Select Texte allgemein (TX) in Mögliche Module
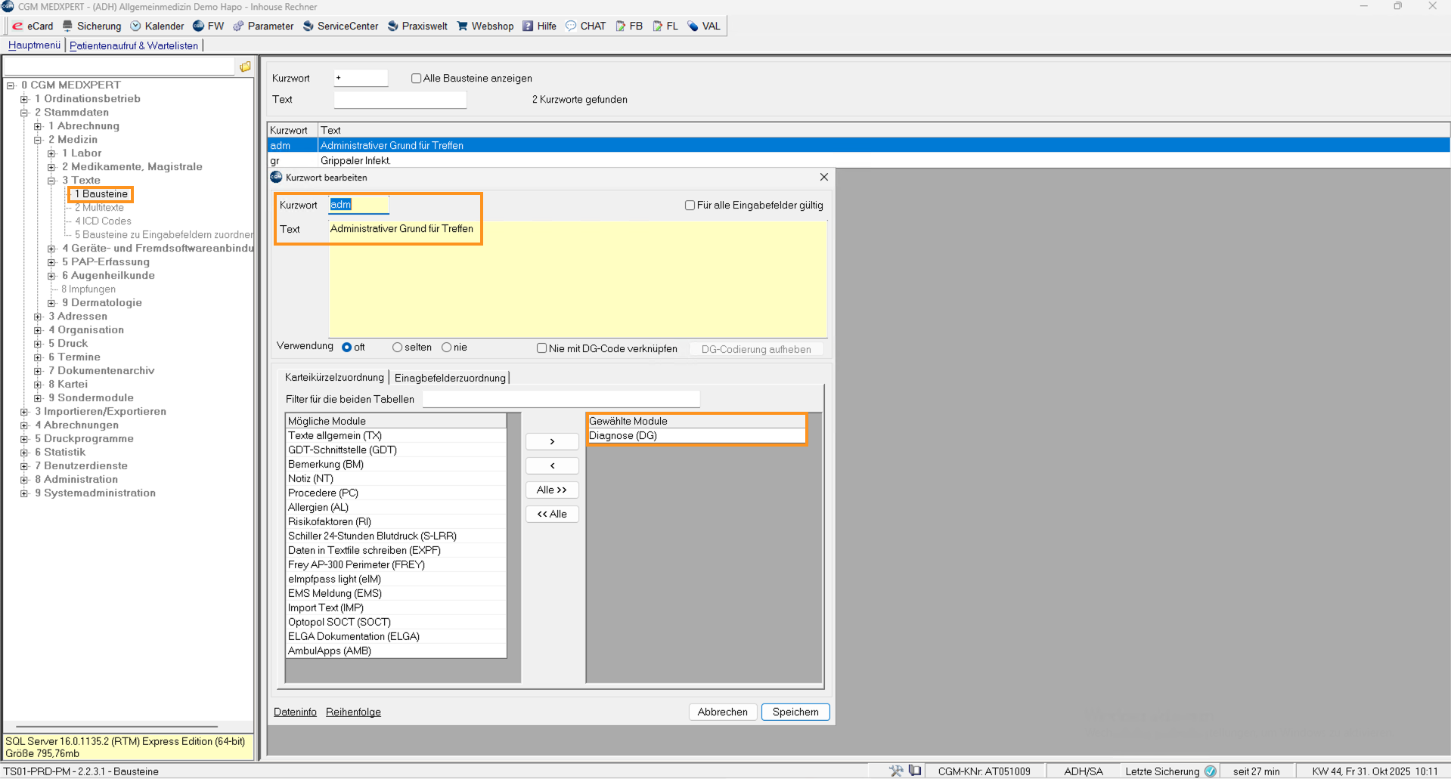Screen dimensions: 1451x779 tap(335, 436)
